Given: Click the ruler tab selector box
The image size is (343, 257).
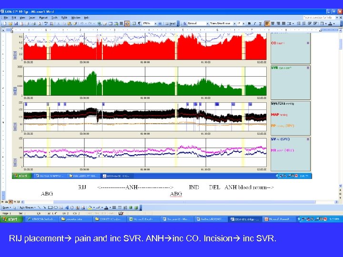Looking at the screenshot, I should [x=3, y=30].
